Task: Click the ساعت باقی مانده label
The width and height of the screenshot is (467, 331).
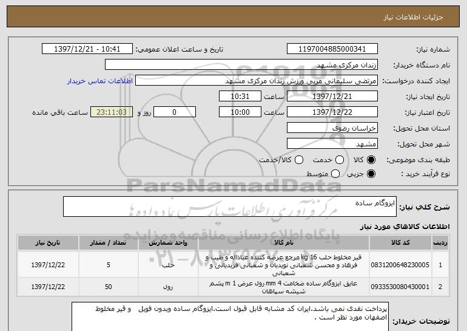Action: (x=60, y=112)
